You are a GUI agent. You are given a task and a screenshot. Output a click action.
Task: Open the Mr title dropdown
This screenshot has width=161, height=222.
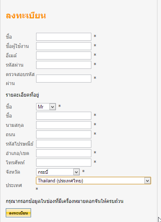(x=46, y=107)
